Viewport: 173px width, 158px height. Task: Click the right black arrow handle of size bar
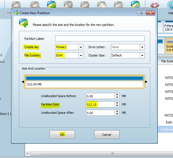pyautogui.click(x=146, y=82)
